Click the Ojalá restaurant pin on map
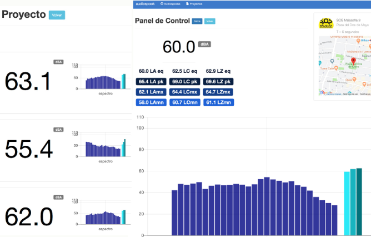371x237 pixels. (x=354, y=80)
